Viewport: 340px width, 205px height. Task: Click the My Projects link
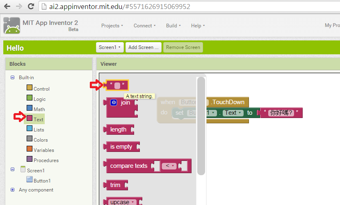click(332, 25)
